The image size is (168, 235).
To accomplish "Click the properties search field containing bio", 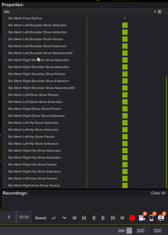I will point(78,12).
